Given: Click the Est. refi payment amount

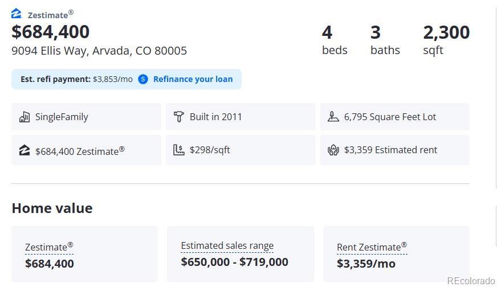Looking at the screenshot, I should 113,79.
